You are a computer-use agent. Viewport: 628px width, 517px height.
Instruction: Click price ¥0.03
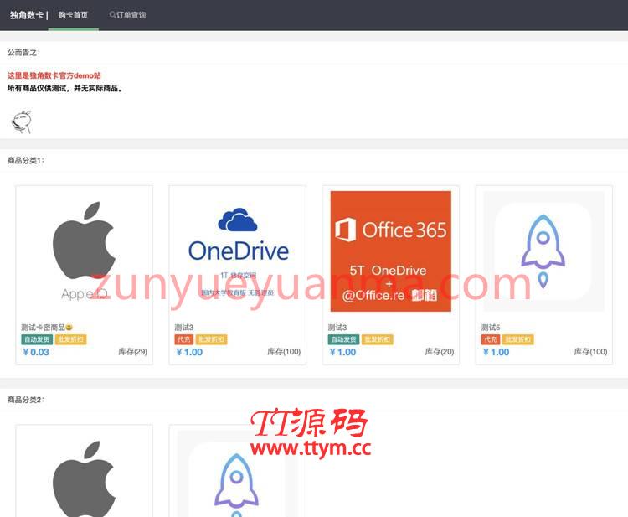[x=36, y=352]
